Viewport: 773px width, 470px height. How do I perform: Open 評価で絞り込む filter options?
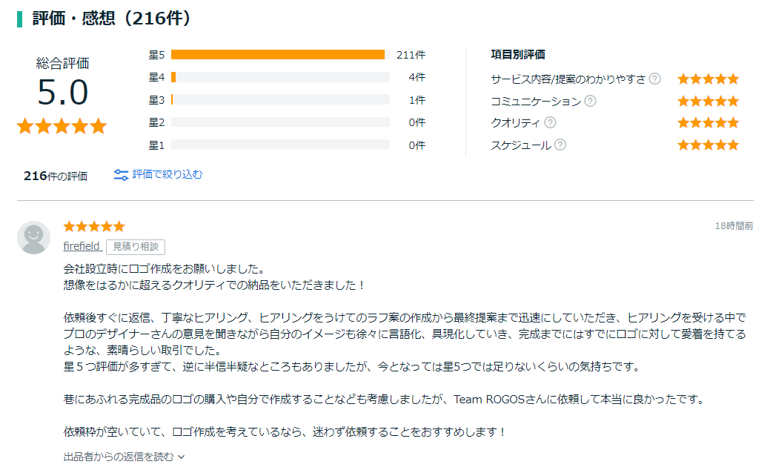point(167,175)
